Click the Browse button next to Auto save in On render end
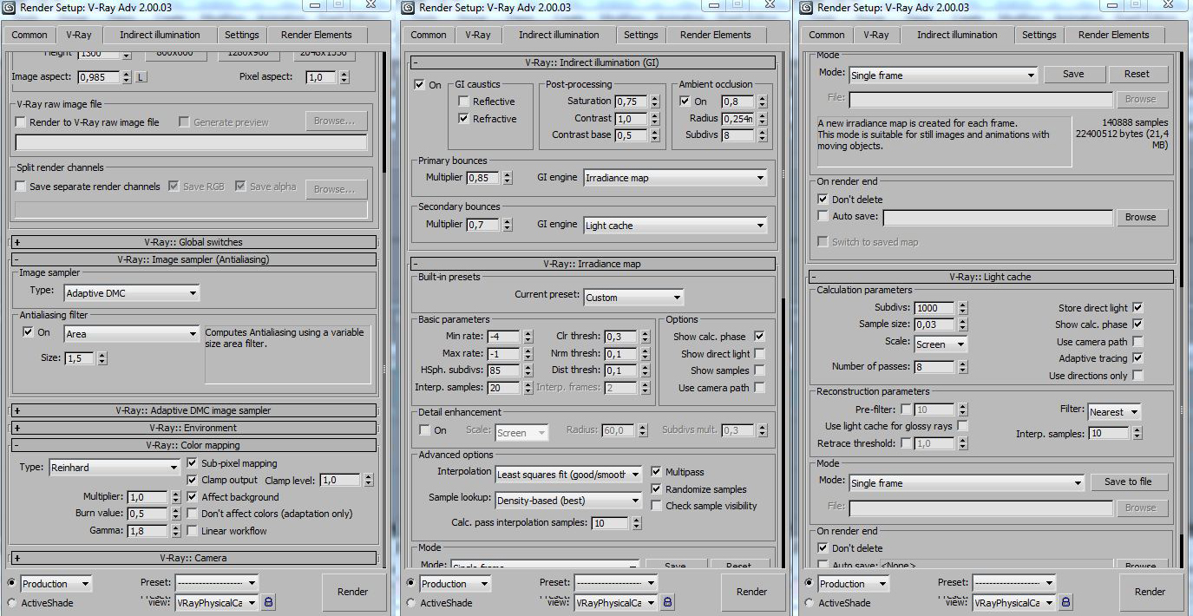 1141,217
